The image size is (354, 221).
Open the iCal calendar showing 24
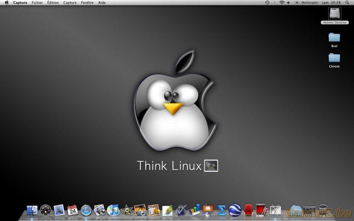click(73, 210)
